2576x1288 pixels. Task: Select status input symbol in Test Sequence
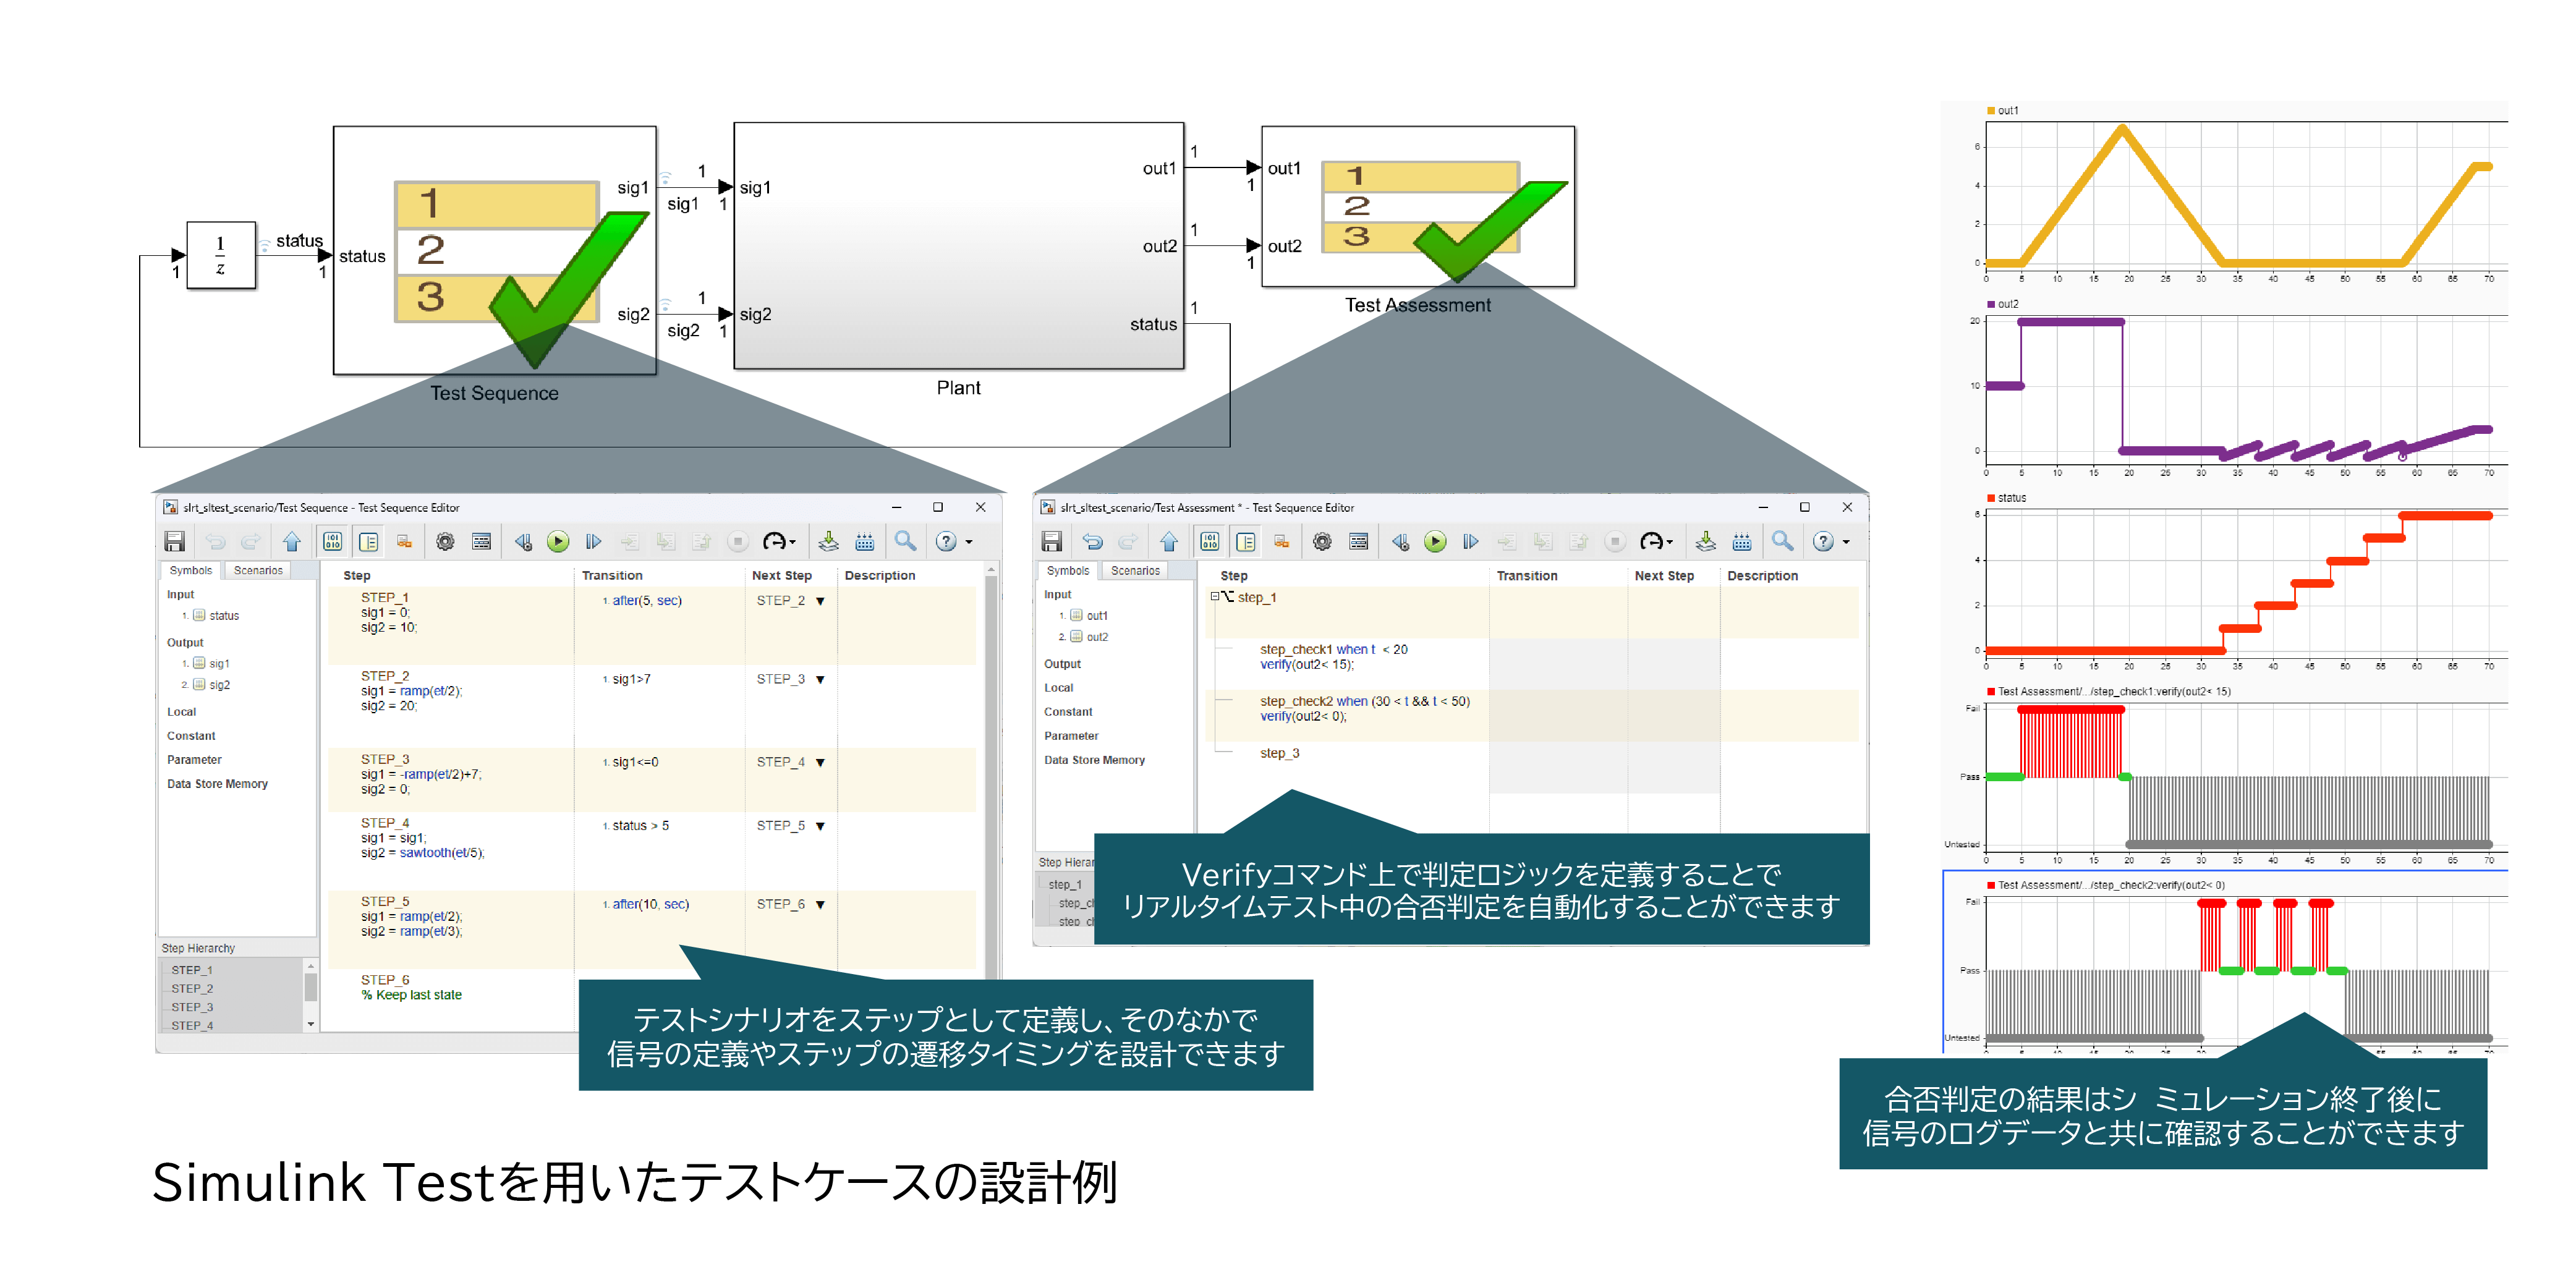(x=217, y=615)
